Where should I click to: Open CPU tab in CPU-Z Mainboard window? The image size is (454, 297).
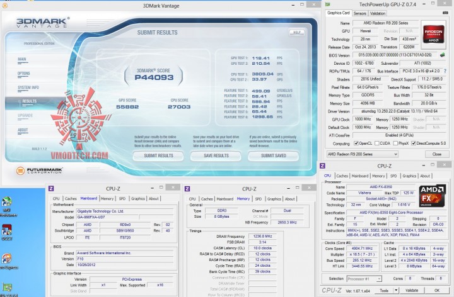click(56, 199)
